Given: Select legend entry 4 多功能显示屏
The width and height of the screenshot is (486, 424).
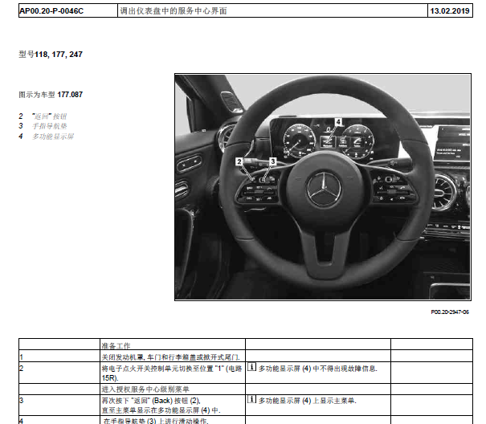Looking at the screenshot, I should coord(46,137).
